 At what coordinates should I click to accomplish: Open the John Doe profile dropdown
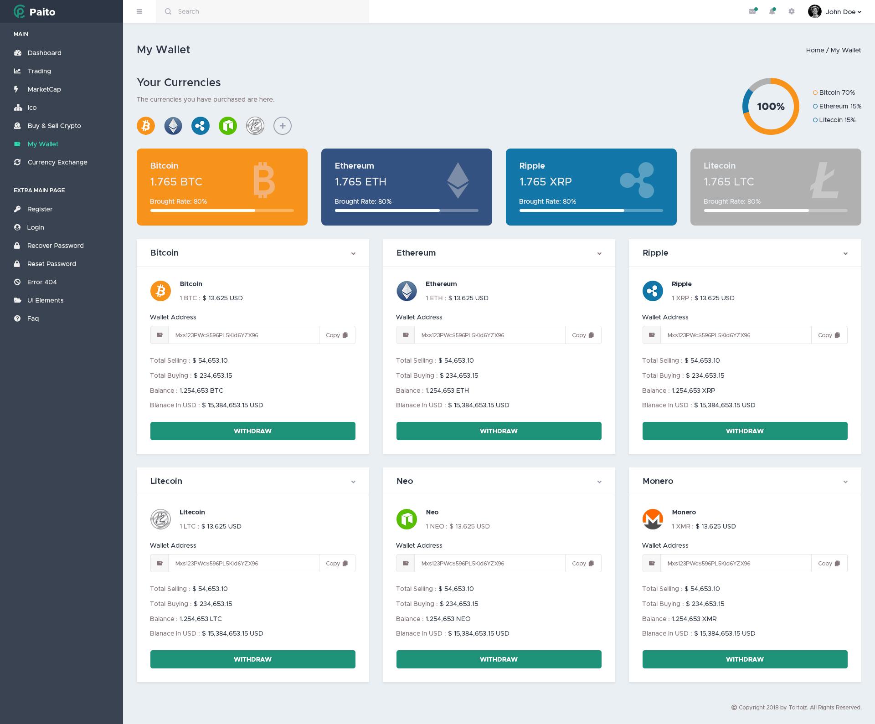pyautogui.click(x=841, y=12)
